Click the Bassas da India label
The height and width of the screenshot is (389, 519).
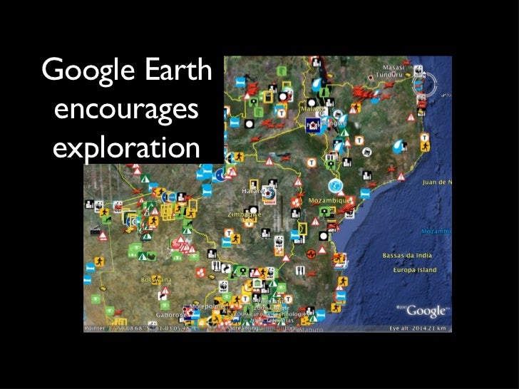(407, 255)
